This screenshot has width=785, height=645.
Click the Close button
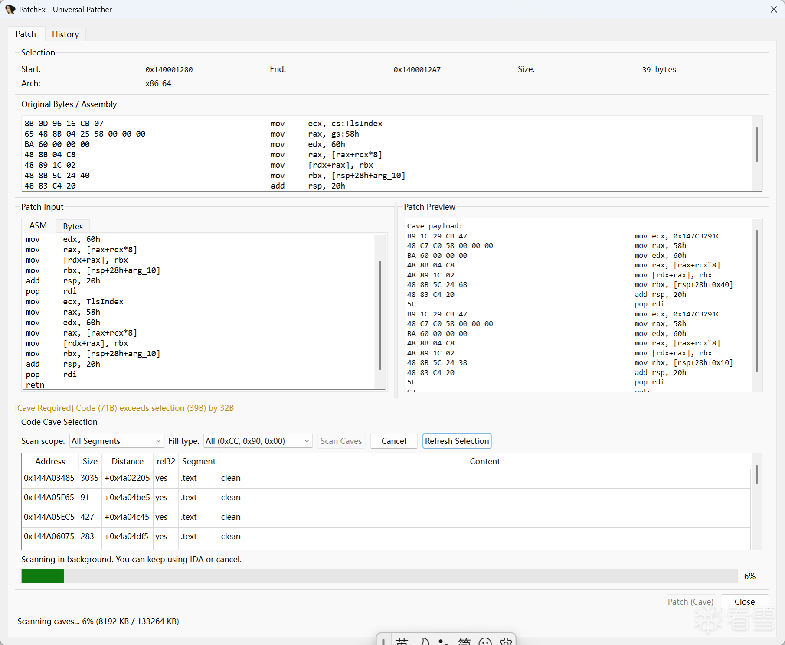[745, 602]
